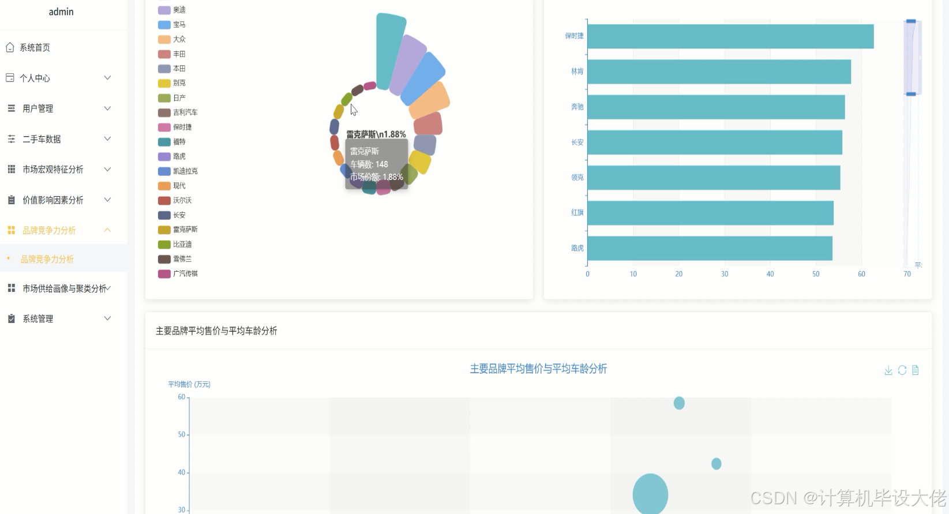949x514 pixels.
Task: Click the 长安 axis label in bar chart
Action: coord(577,142)
